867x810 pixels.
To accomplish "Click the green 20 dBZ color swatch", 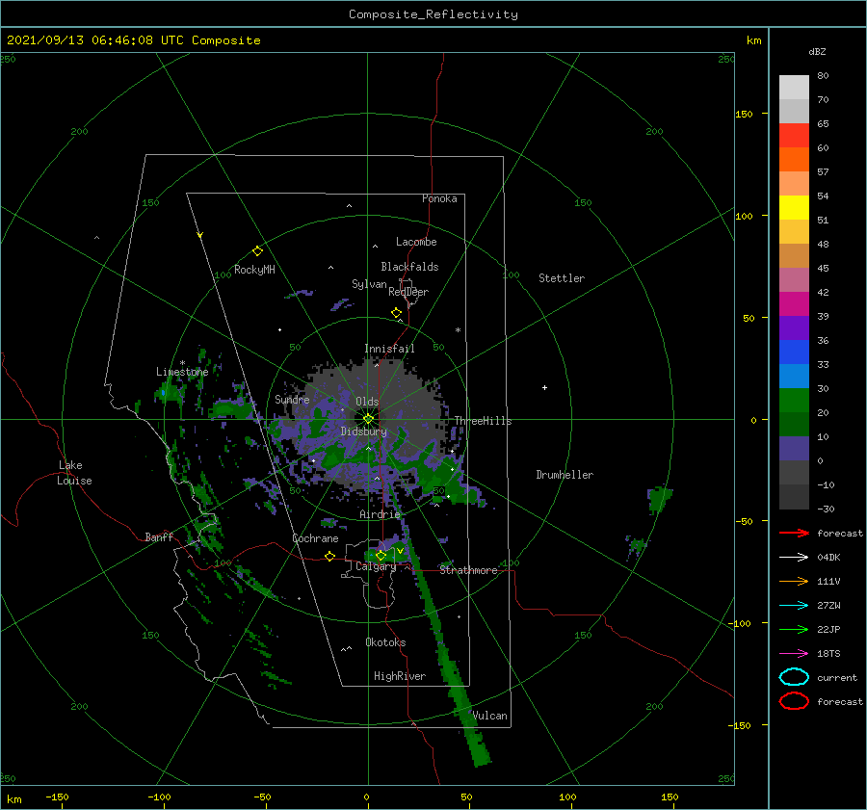I will point(794,401).
